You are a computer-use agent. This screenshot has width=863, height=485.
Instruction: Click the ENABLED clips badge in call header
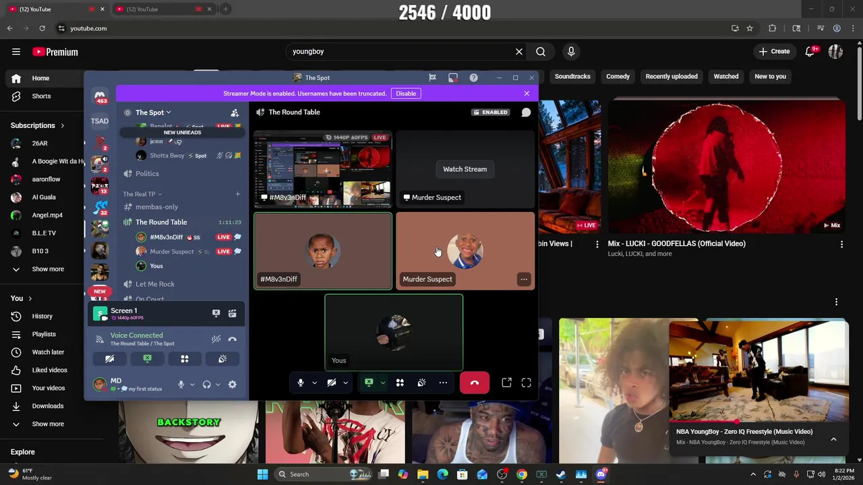[x=491, y=112]
